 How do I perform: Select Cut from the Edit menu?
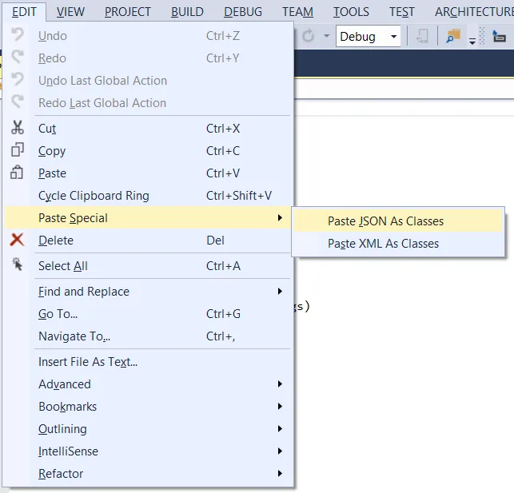pos(149,129)
